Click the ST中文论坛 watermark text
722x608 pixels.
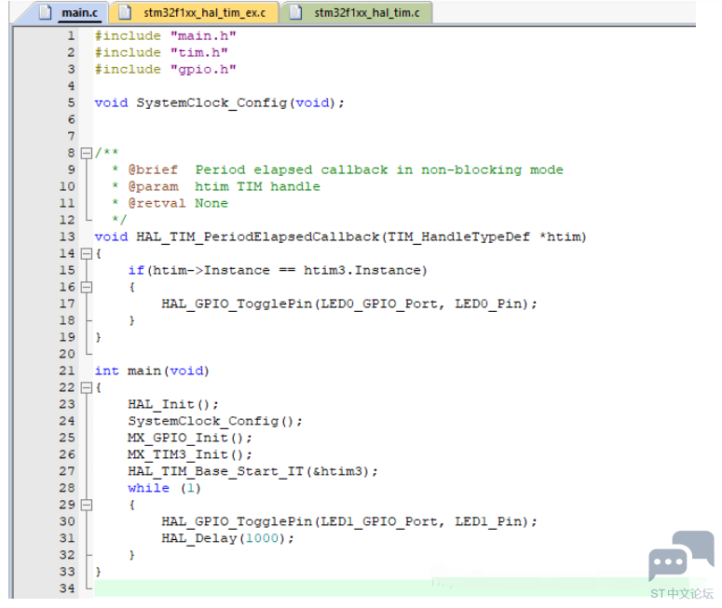click(x=681, y=593)
